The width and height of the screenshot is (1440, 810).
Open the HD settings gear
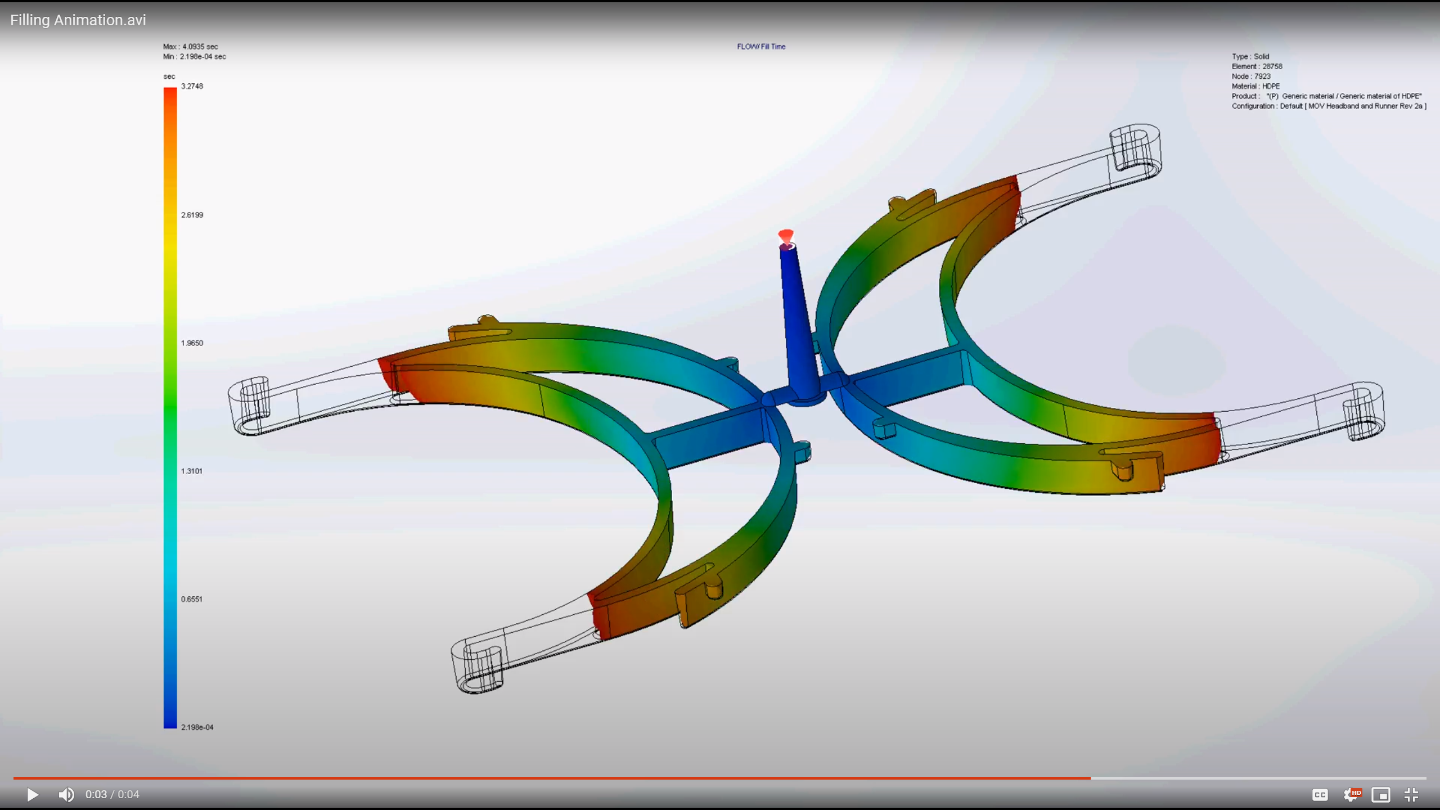(1351, 794)
